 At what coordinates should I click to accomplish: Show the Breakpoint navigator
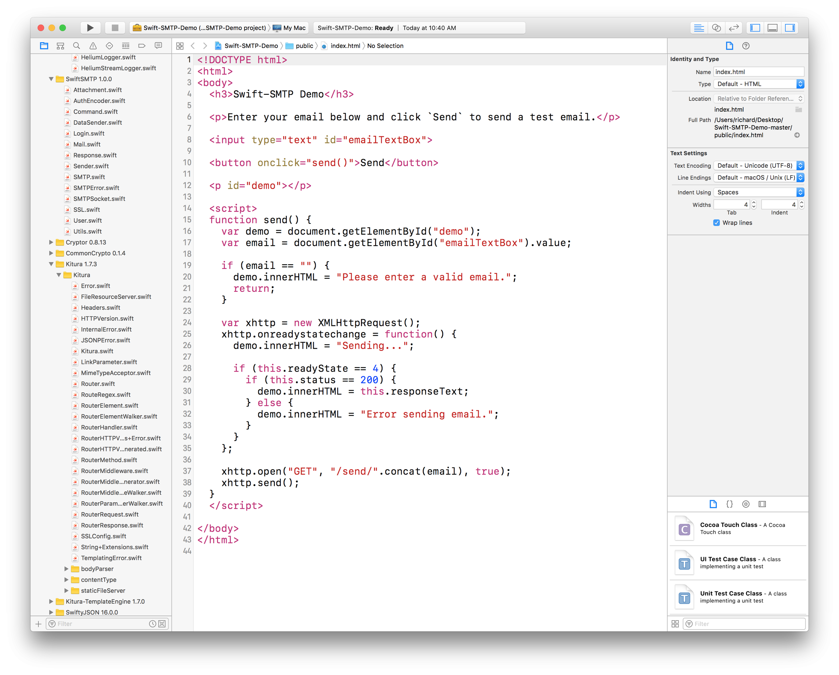[142, 46]
